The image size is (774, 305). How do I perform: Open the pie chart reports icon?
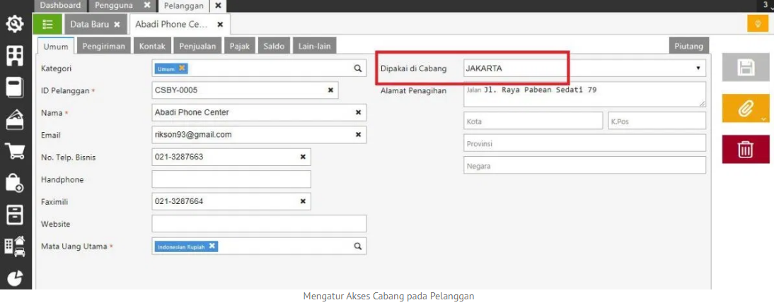[x=14, y=278]
